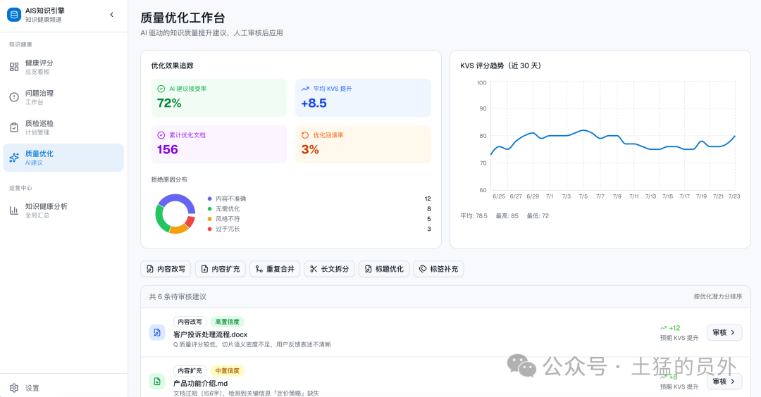
Task: Click the AI 建议接受率 check circle icon
Action: (x=161, y=89)
